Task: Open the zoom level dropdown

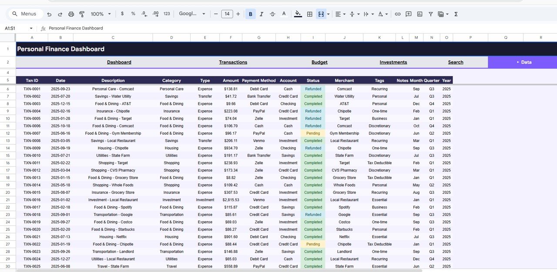Action: click(x=100, y=14)
